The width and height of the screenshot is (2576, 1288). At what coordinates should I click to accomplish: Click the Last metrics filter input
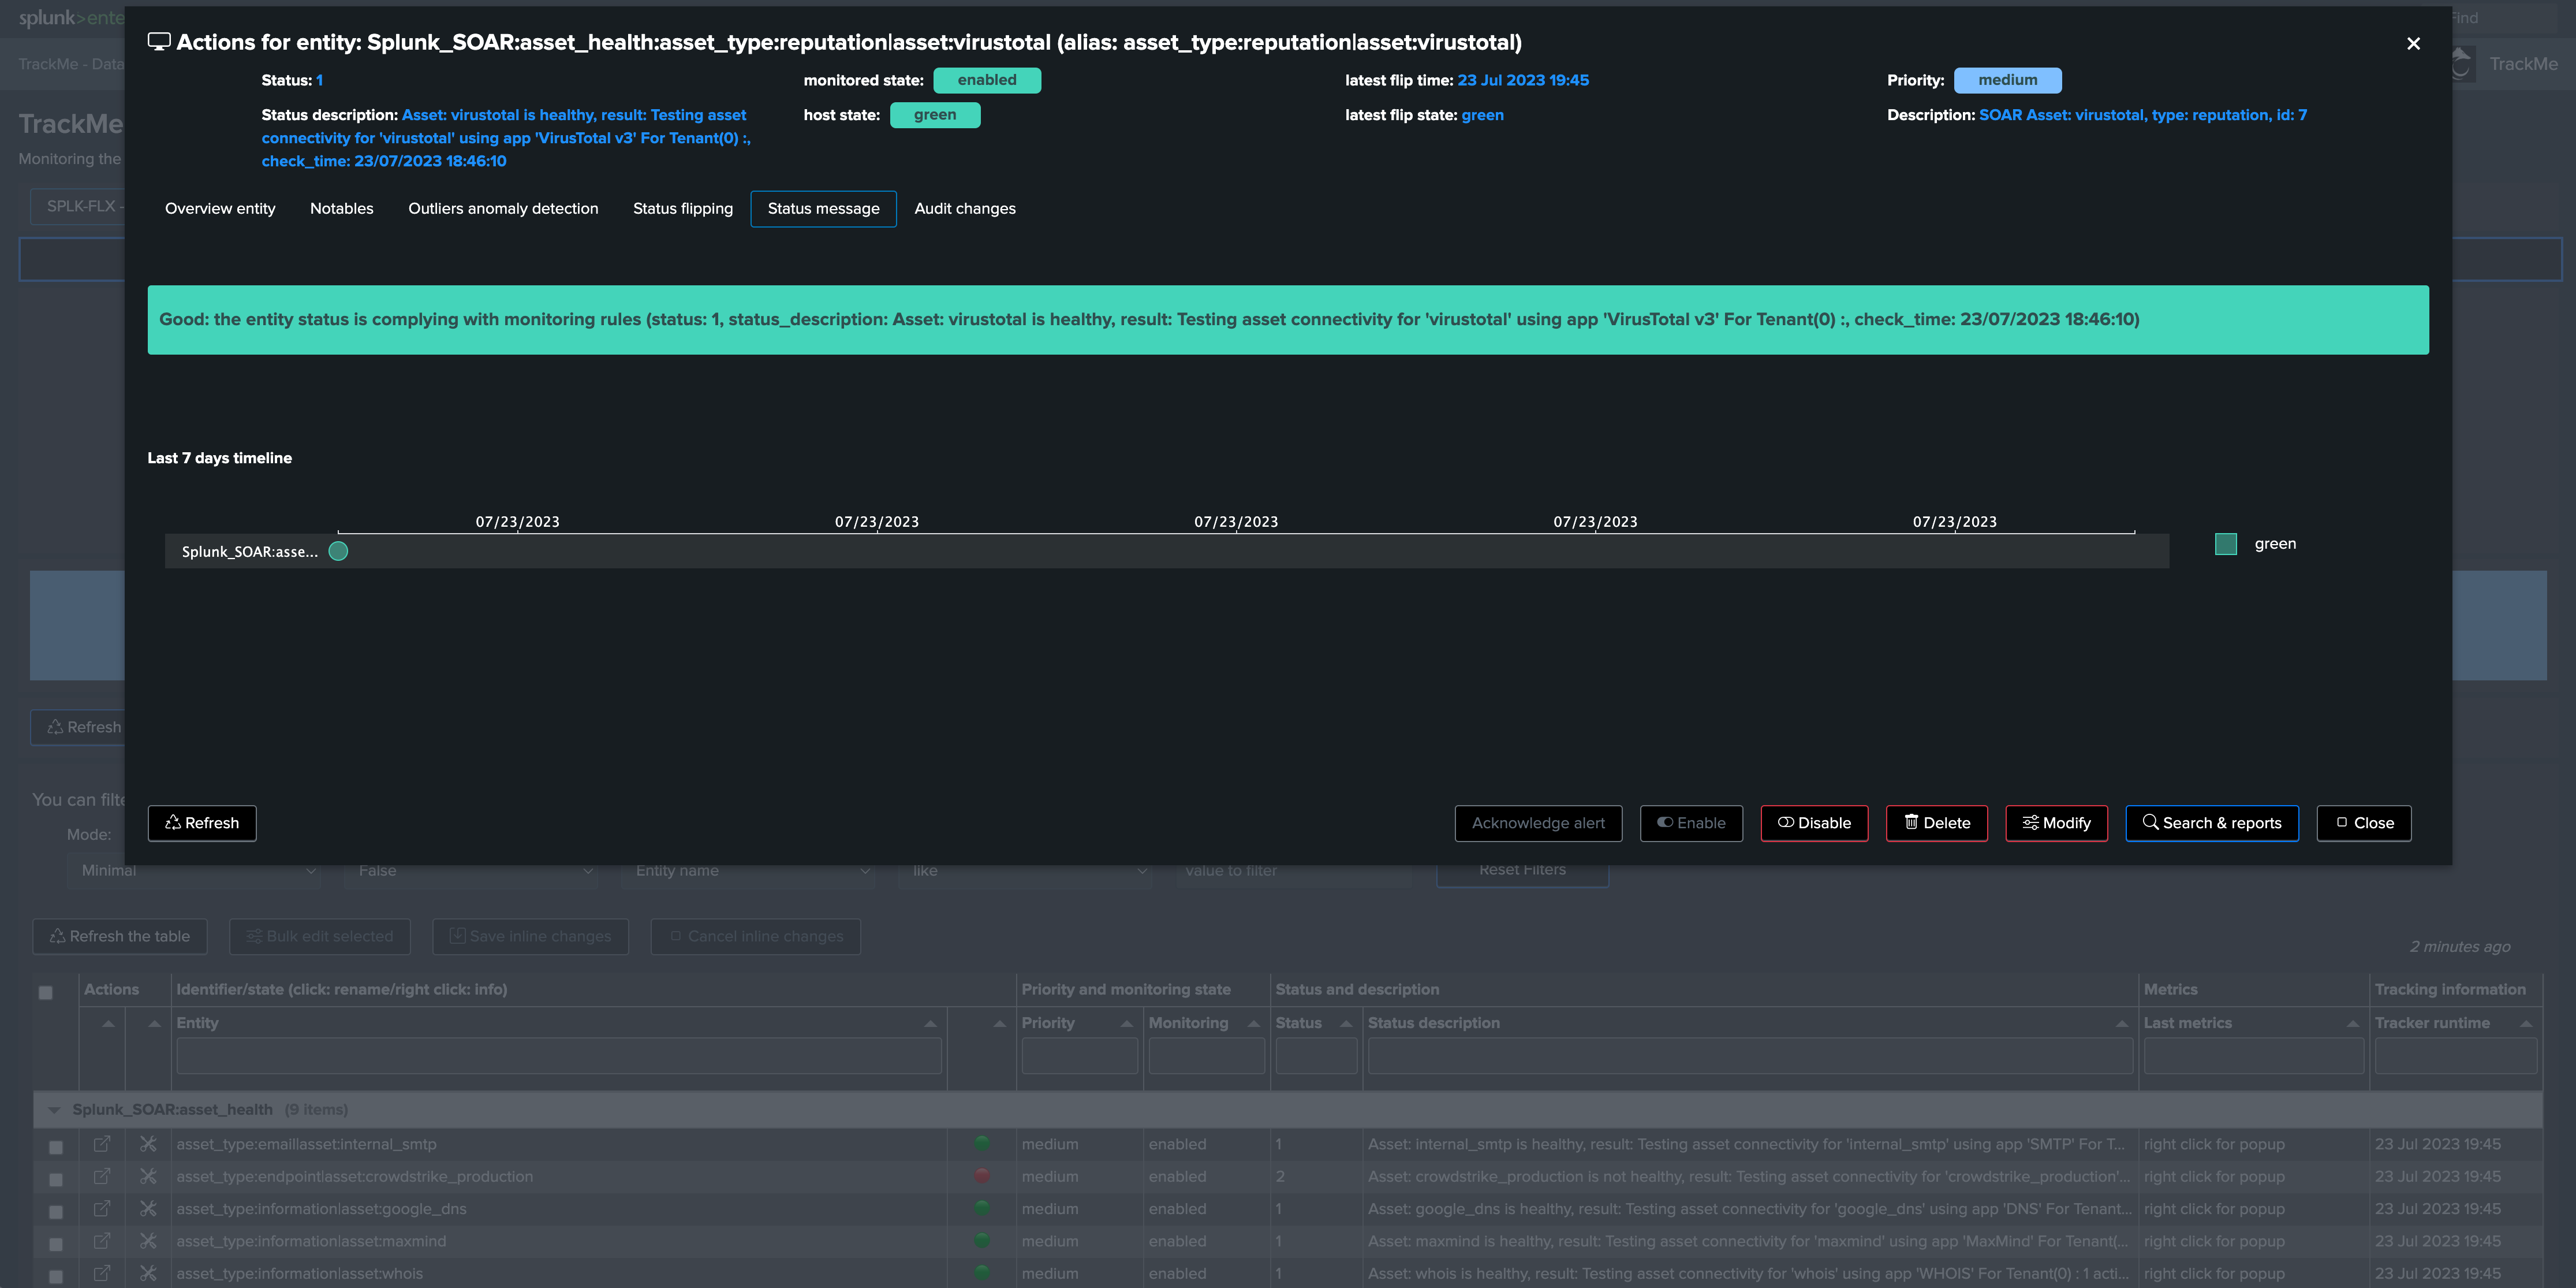(2254, 1057)
